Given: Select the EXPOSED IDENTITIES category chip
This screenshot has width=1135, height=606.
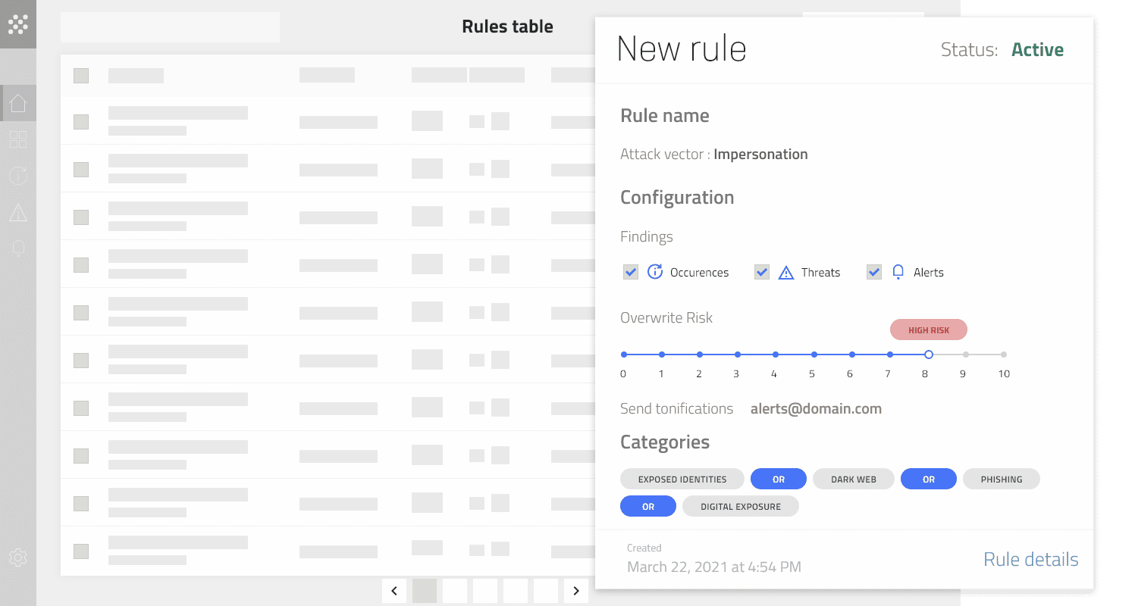Looking at the screenshot, I should (682, 479).
